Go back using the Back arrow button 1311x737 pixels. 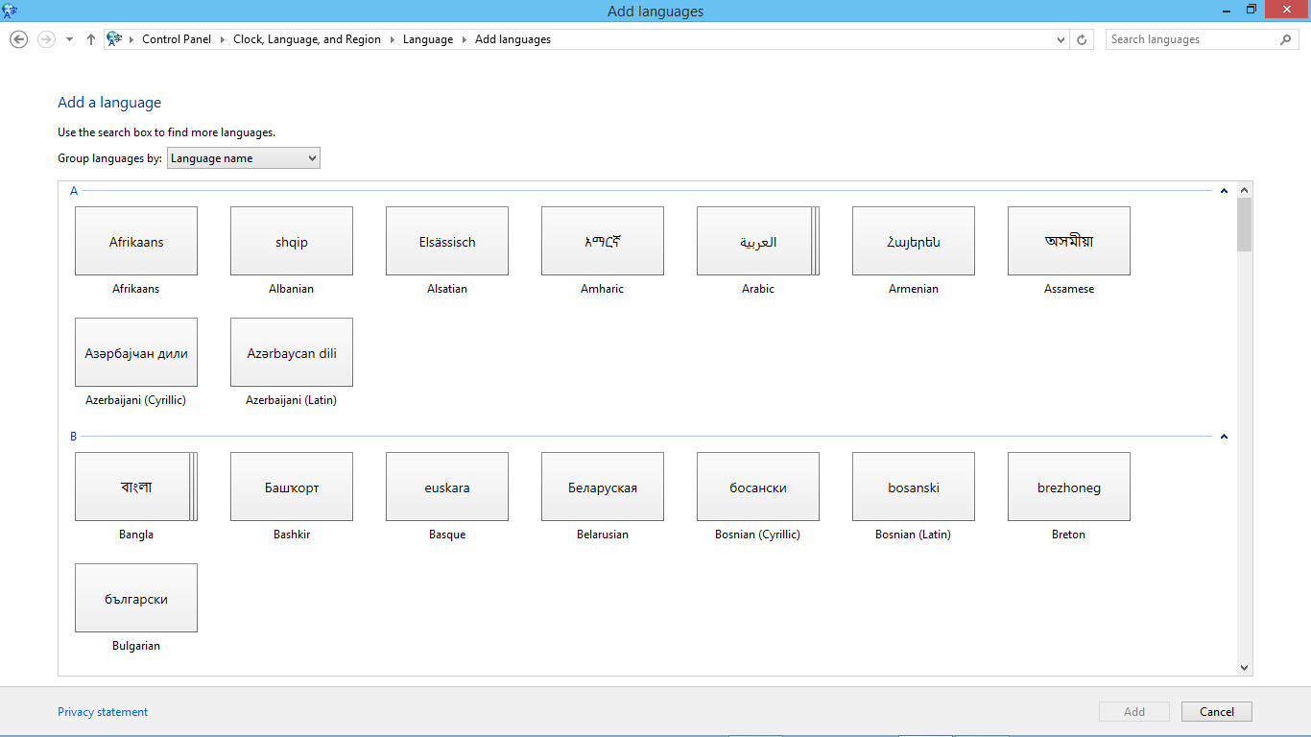[x=18, y=39]
